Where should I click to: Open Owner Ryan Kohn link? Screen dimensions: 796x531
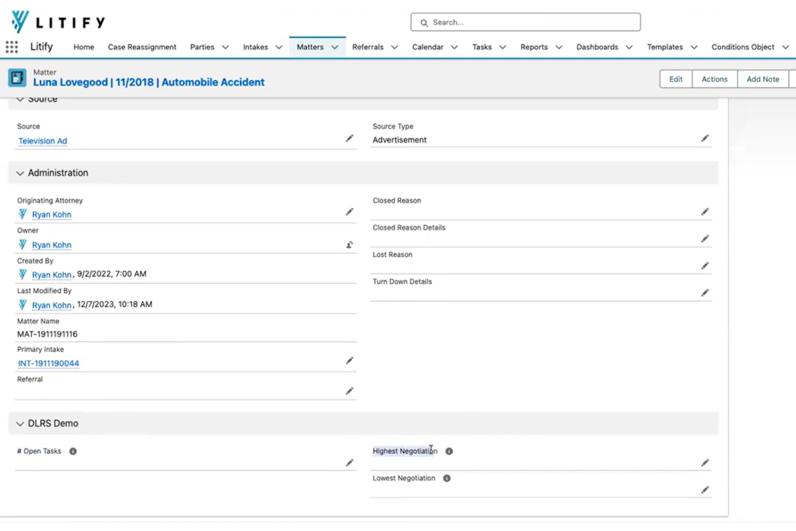[x=52, y=245]
